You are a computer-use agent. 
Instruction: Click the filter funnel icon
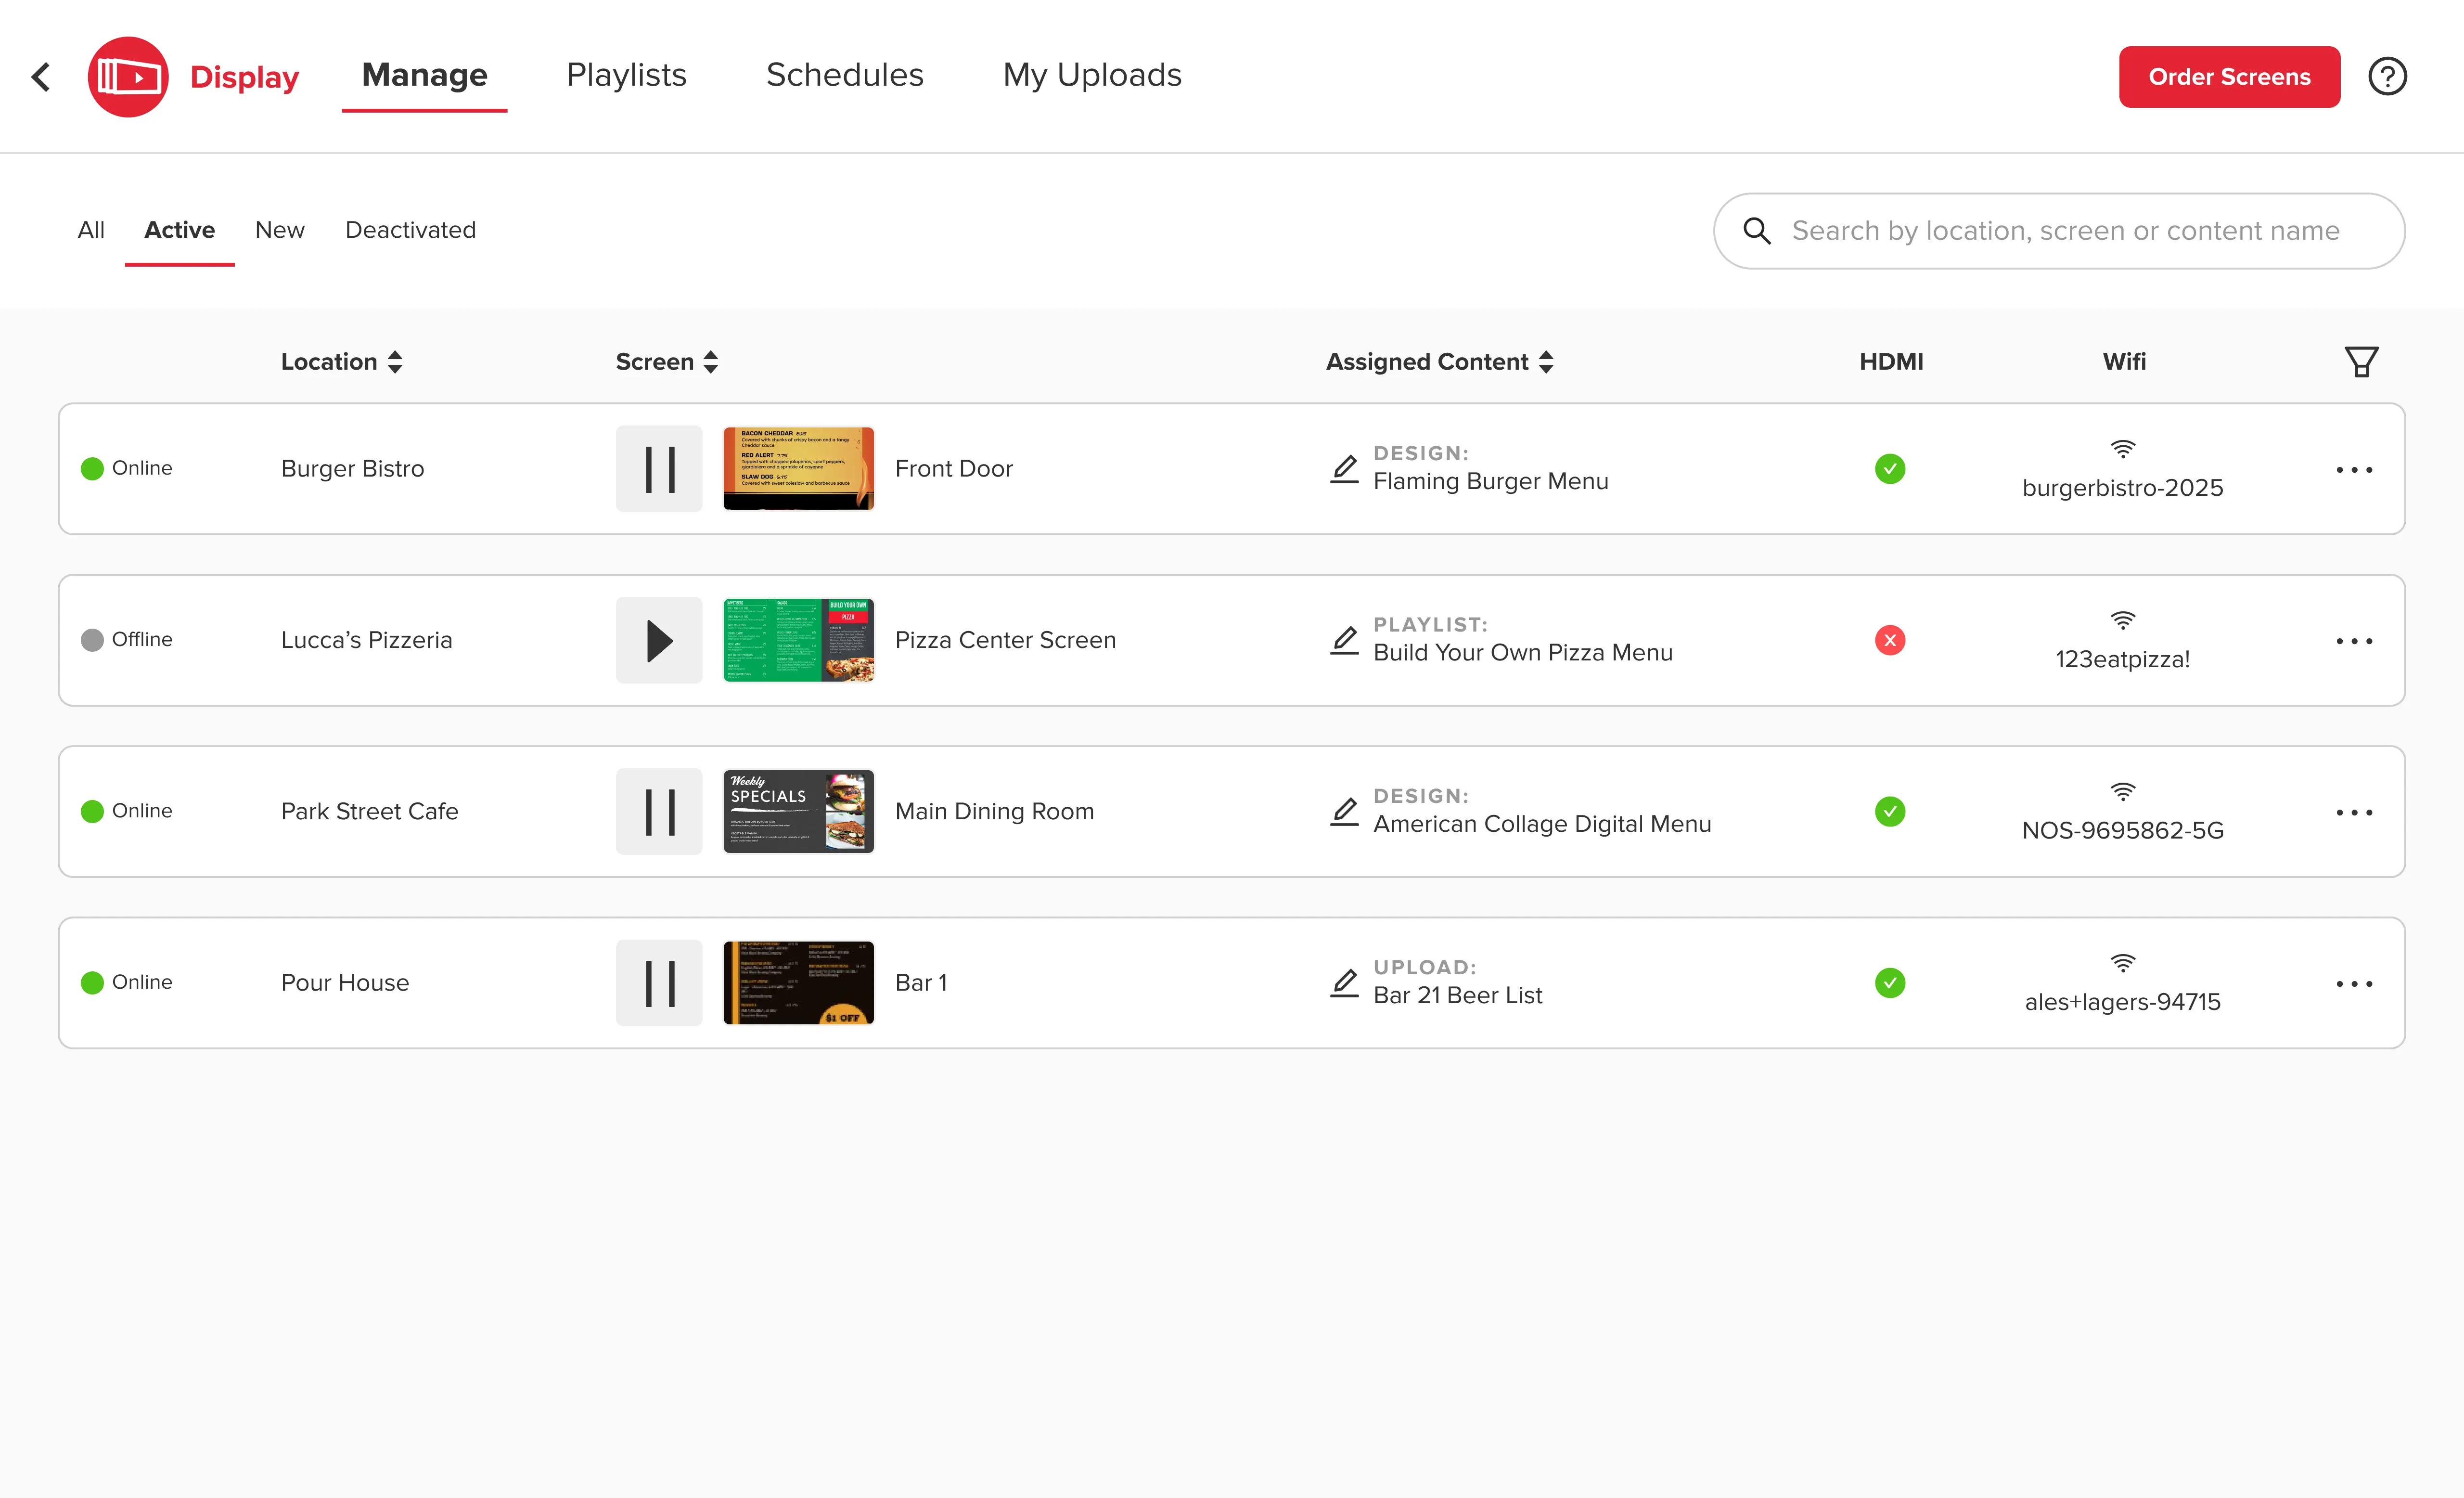coord(2361,362)
